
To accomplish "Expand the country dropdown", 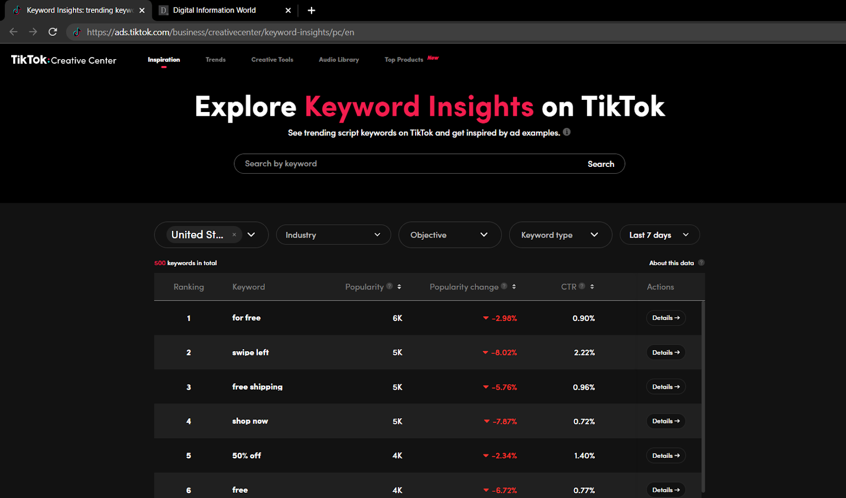I will (x=251, y=234).
